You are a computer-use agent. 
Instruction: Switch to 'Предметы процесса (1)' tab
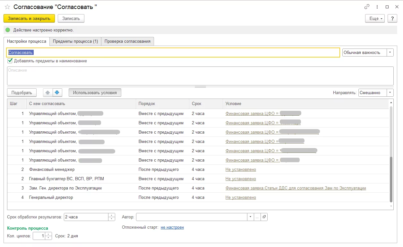point(75,41)
